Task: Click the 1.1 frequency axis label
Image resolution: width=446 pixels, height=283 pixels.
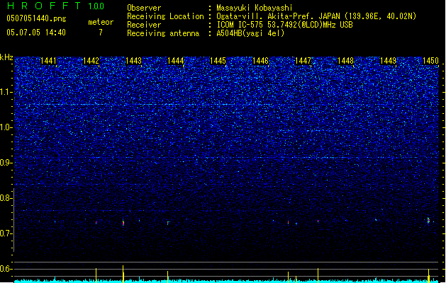Action: click(x=6, y=92)
